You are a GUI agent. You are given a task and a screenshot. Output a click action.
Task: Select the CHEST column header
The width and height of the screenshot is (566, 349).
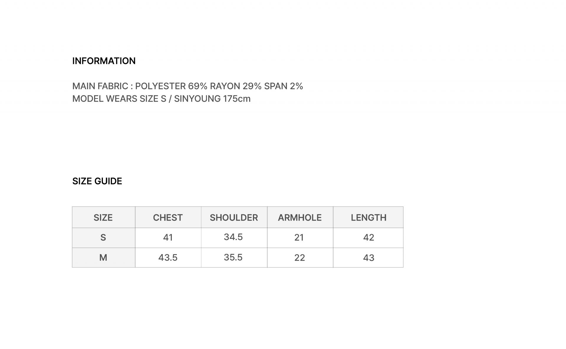pos(168,217)
